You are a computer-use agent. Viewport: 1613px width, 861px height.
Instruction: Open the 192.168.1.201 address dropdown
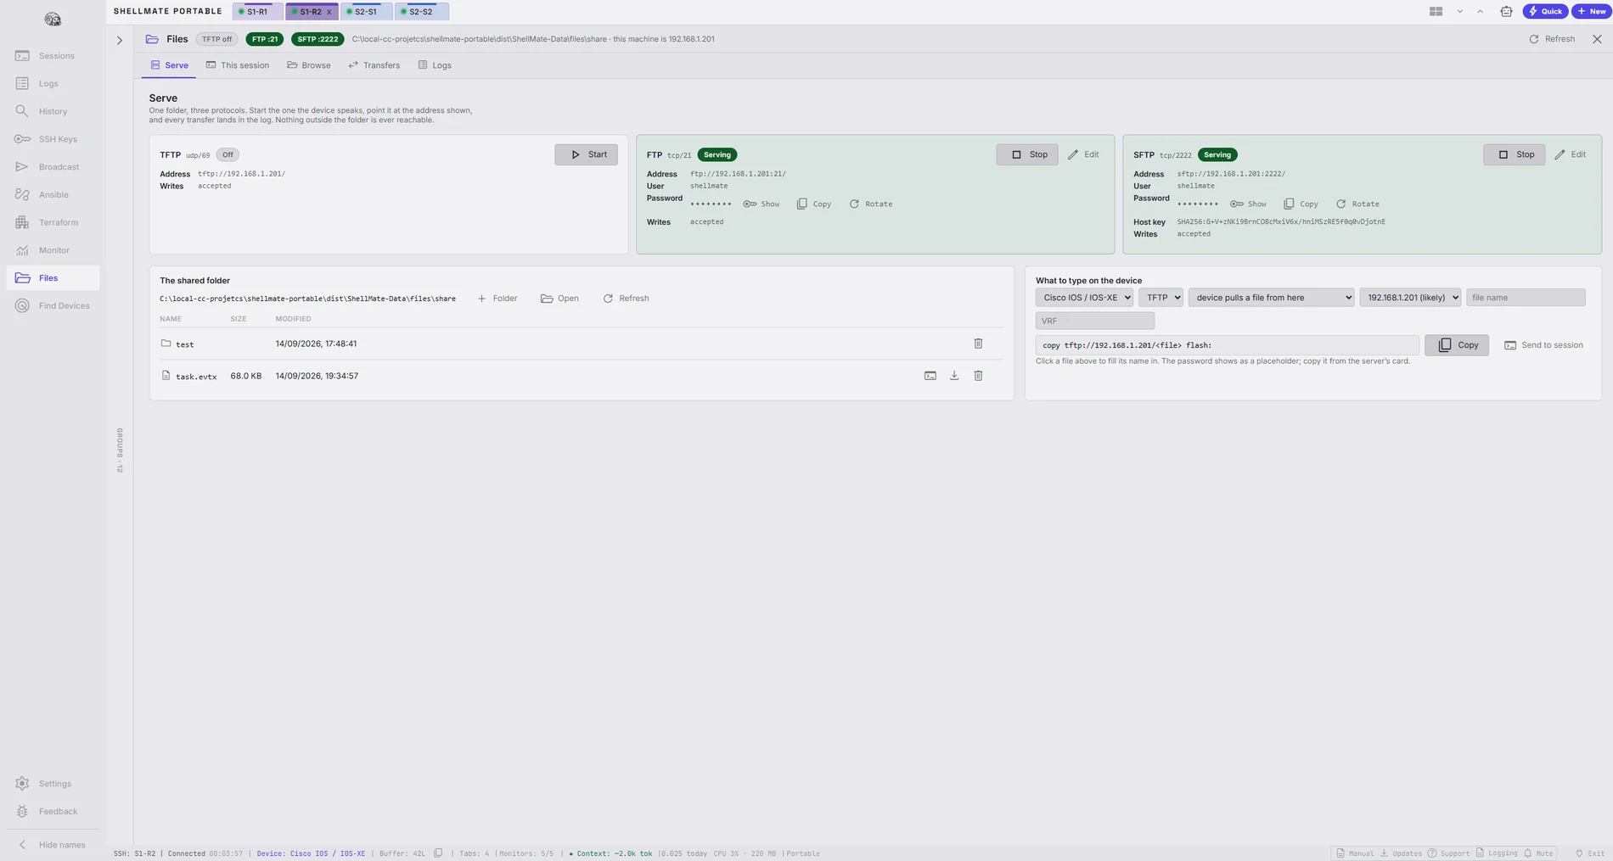pos(1410,298)
